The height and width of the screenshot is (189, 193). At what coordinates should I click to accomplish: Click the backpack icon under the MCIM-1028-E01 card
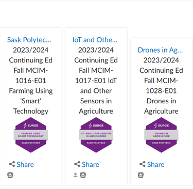[141, 175]
